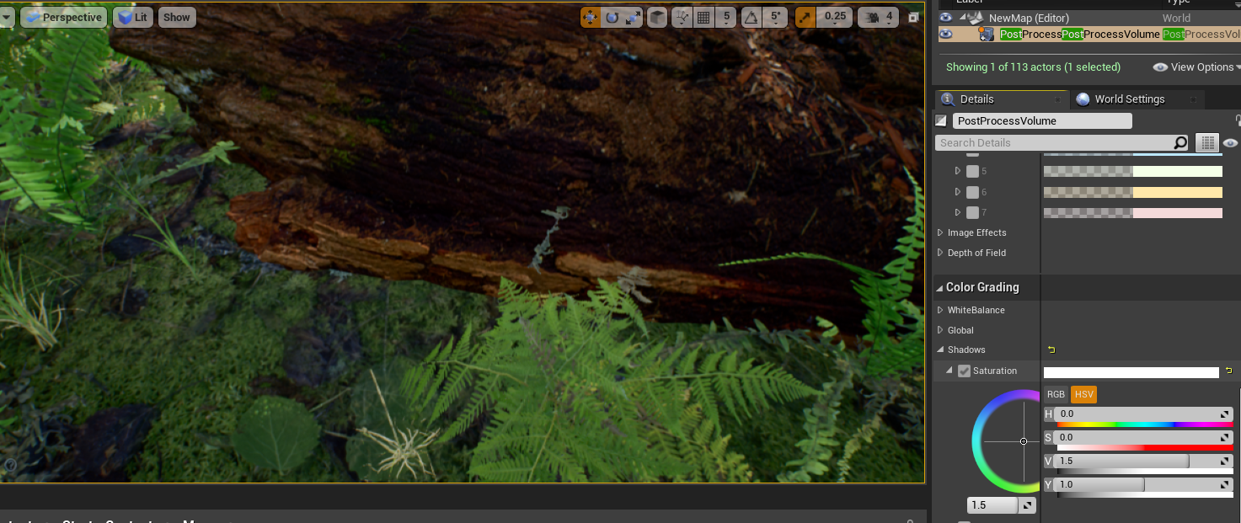The height and width of the screenshot is (523, 1241).
Task: Edit the PostProcessVolume actor name field
Action: point(1042,120)
